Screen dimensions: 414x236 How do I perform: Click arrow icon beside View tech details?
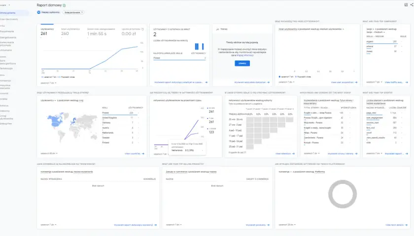pos(406,225)
